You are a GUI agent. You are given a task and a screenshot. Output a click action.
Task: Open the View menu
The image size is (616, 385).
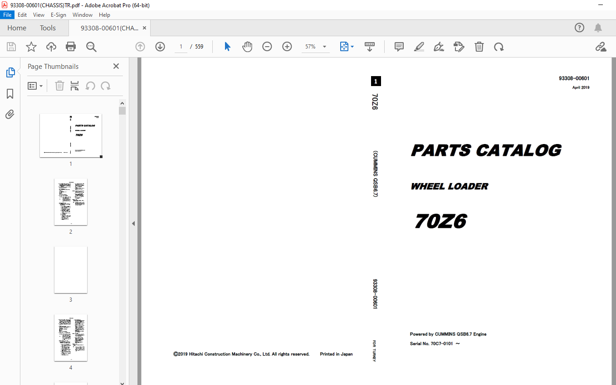39,14
